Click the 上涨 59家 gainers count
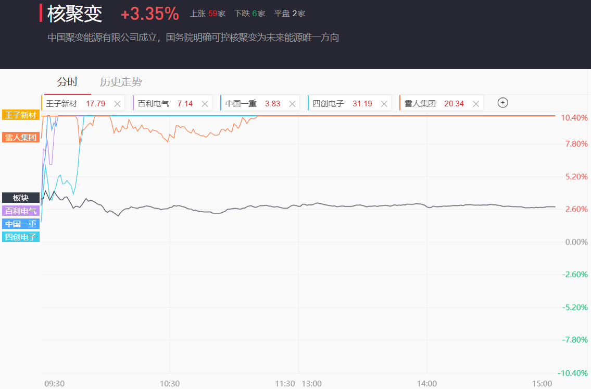Viewport: 591px width, 389px height. (x=208, y=14)
